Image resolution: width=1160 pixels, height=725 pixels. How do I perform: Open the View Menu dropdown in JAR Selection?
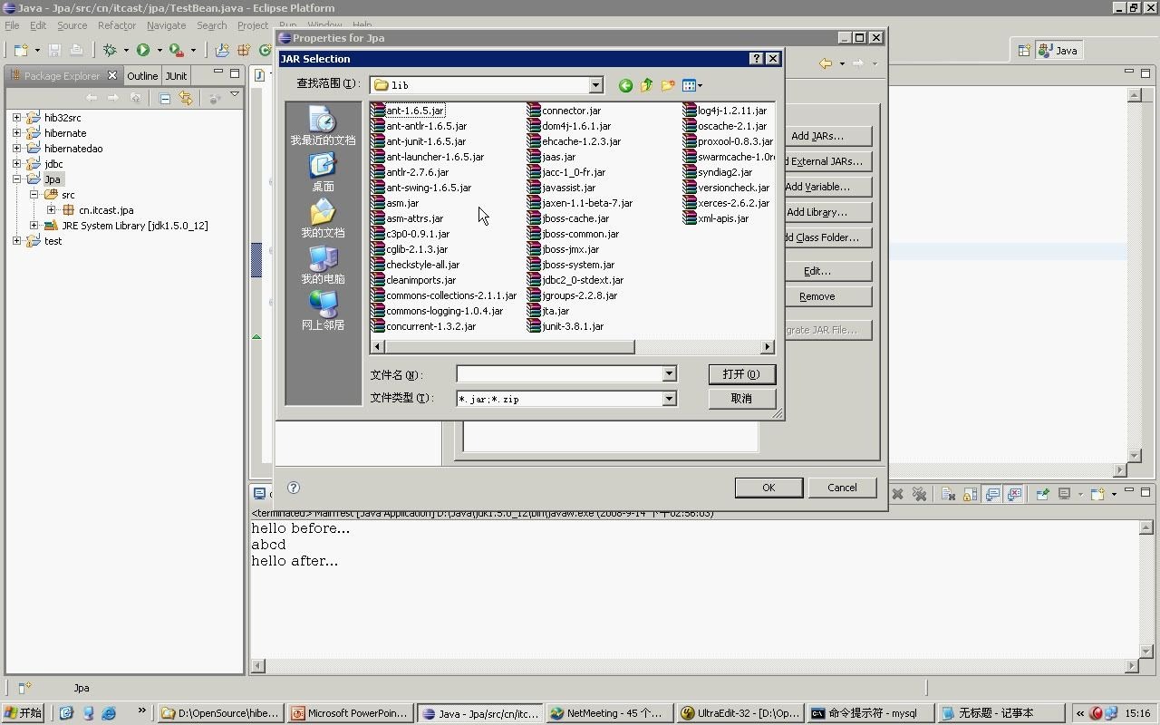click(x=692, y=85)
